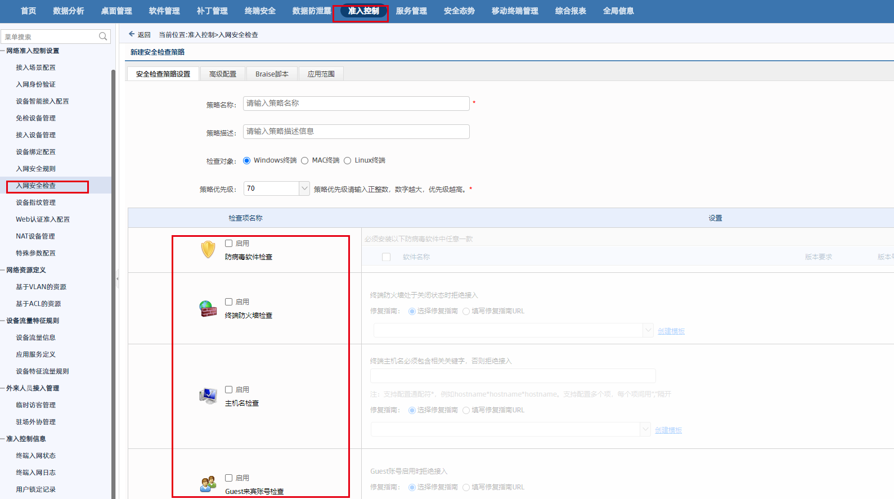Screen dimensions: 894x499
Task: Open 免检设备管理 in the sidebar
Action: pyautogui.click(x=36, y=118)
